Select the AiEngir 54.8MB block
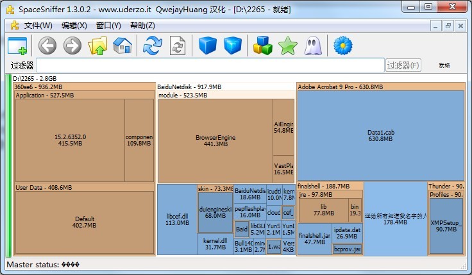The height and width of the screenshot is (275, 472). [283, 128]
